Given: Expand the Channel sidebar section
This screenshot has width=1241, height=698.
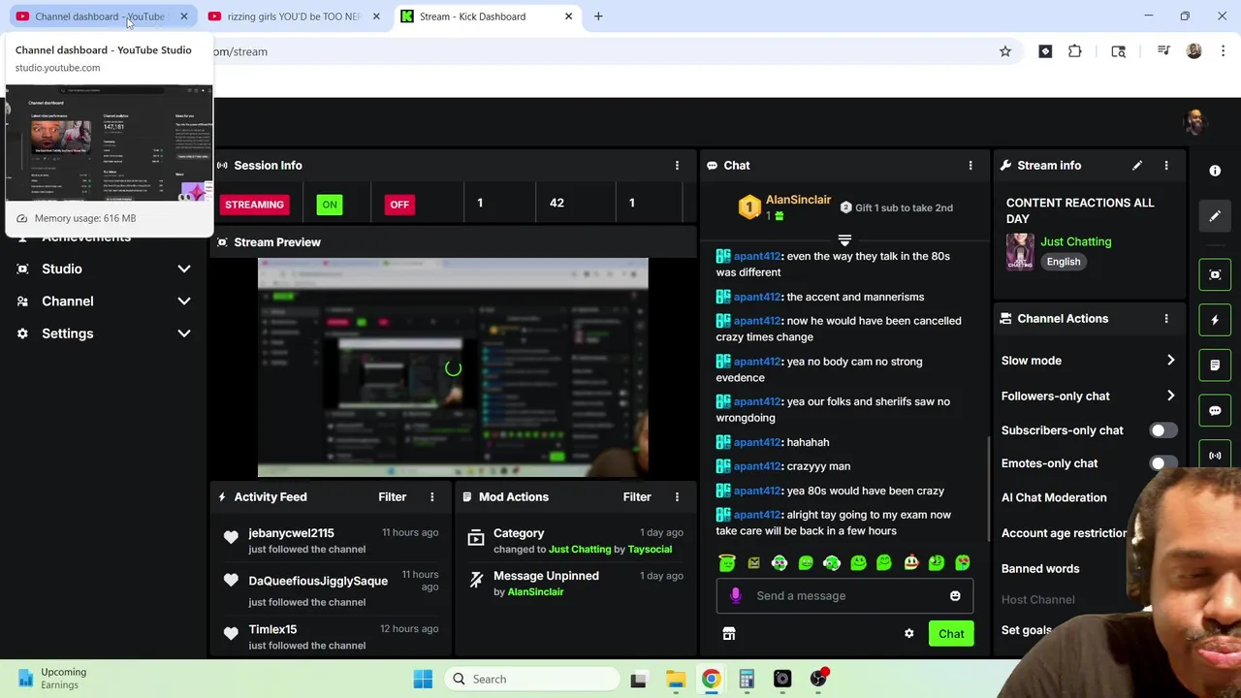Looking at the screenshot, I should pyautogui.click(x=104, y=301).
